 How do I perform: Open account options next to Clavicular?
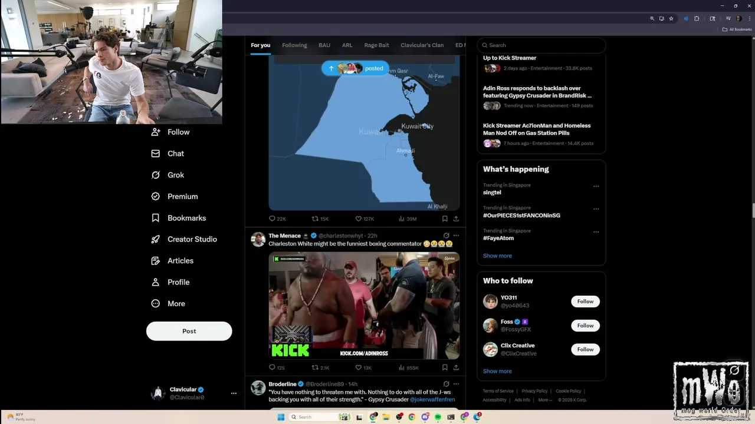234,393
